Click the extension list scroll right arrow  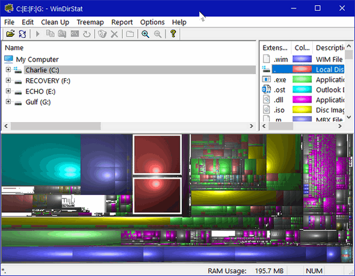click(340, 126)
